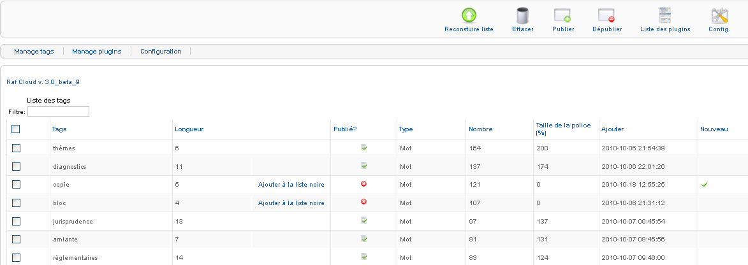Sort table by Nombre column header
The width and height of the screenshot is (748, 265).
(480, 129)
